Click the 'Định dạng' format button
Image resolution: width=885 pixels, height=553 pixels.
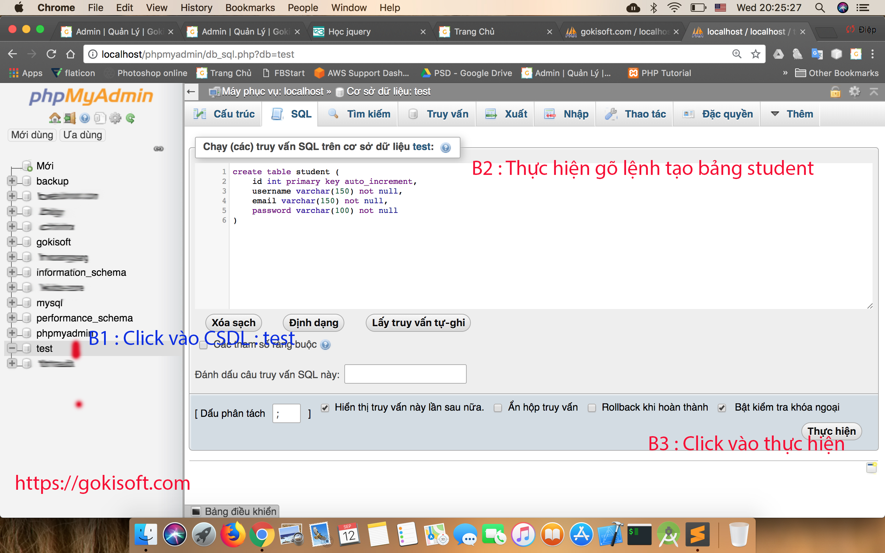(314, 322)
